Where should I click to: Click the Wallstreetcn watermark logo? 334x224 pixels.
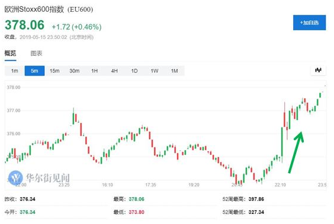pos(15,177)
